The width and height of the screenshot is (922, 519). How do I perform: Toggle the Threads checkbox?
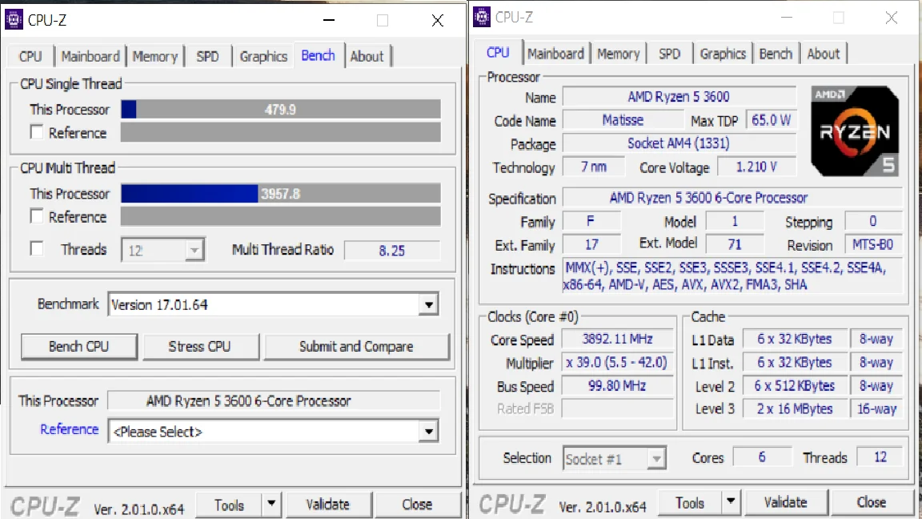pyautogui.click(x=37, y=249)
